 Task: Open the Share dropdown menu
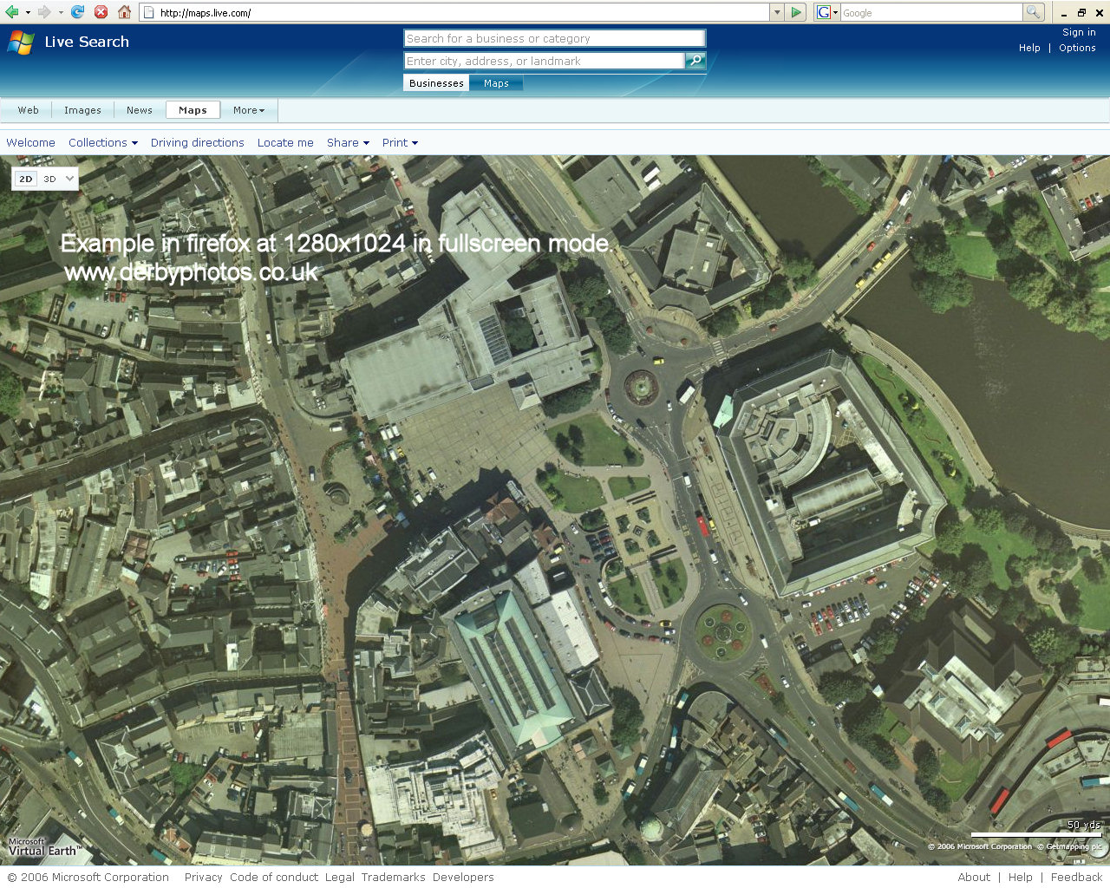pyautogui.click(x=347, y=142)
